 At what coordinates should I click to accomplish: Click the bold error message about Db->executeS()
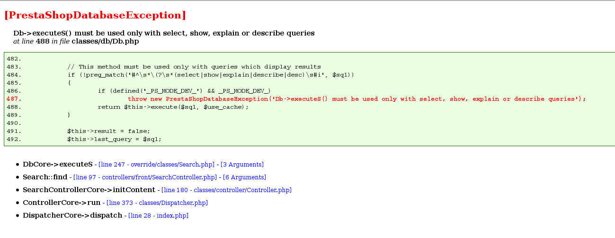164,33
